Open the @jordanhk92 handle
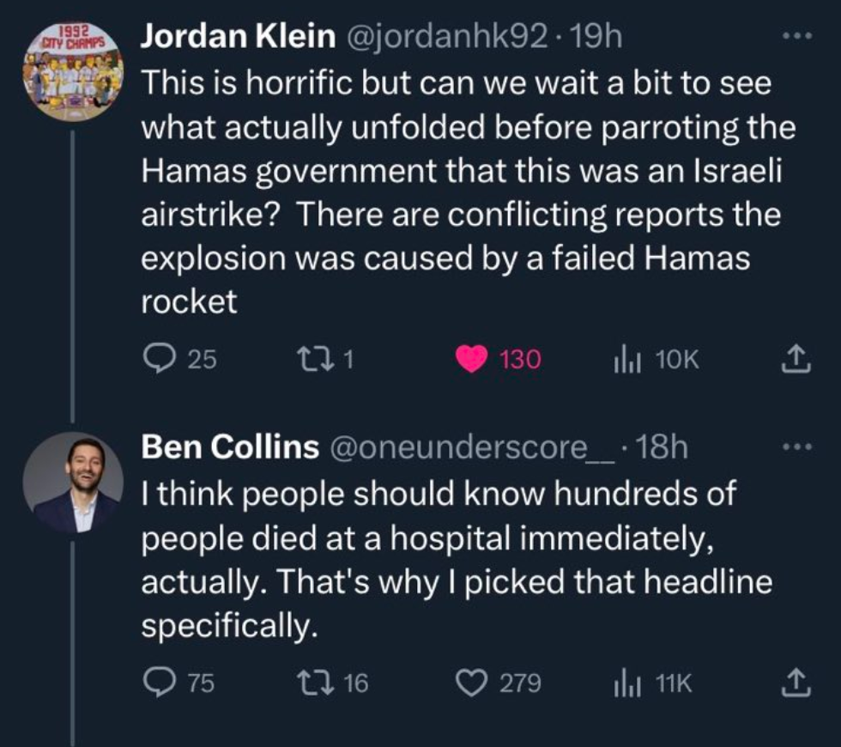841x747 pixels. (x=448, y=37)
